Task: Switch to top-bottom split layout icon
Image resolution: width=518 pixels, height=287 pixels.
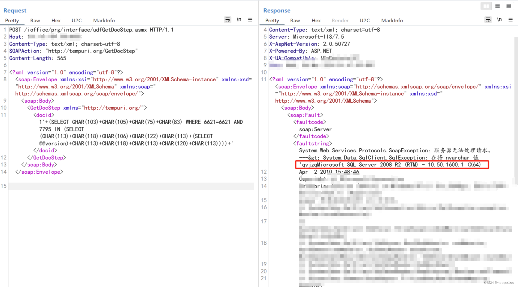Action: (497, 6)
